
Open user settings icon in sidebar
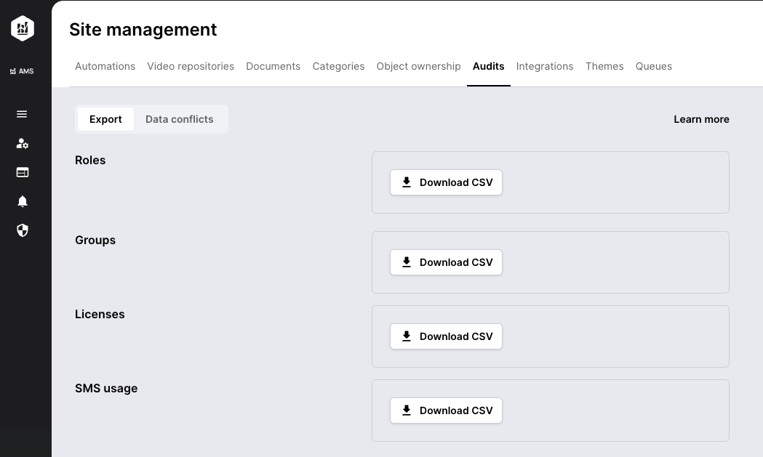coord(23,143)
